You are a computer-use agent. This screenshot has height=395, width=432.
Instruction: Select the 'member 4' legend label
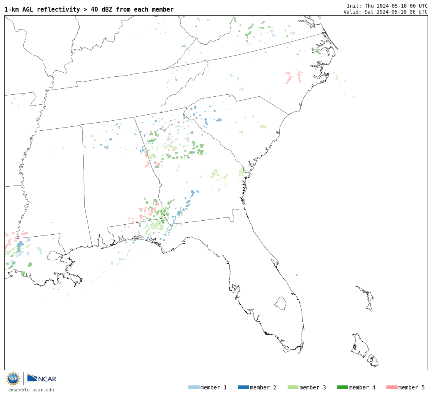tap(362, 387)
